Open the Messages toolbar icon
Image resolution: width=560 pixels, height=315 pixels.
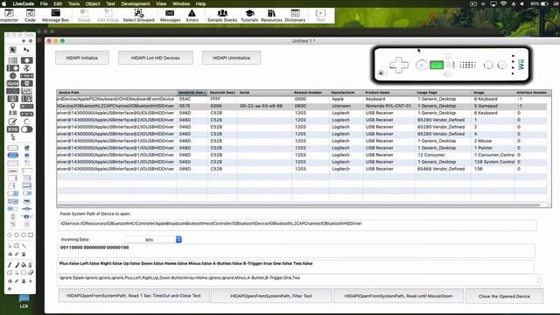(x=170, y=16)
